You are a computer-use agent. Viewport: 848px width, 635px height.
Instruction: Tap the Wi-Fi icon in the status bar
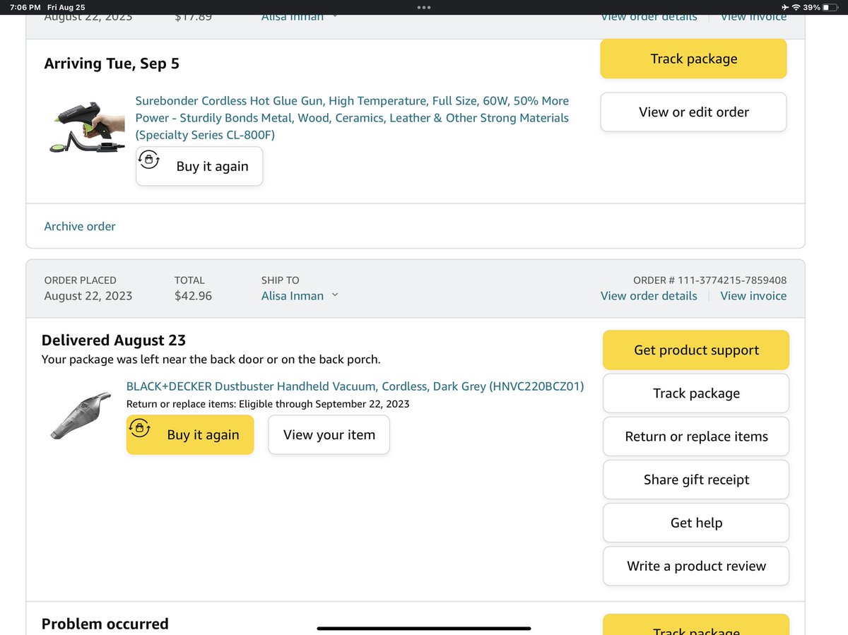(x=796, y=7)
